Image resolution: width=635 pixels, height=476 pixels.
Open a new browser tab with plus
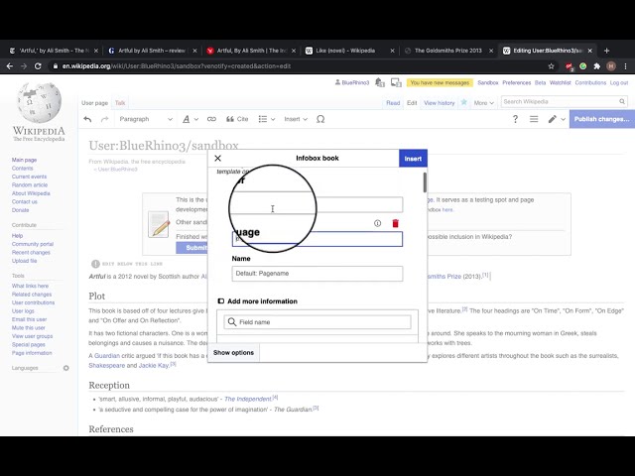[606, 51]
